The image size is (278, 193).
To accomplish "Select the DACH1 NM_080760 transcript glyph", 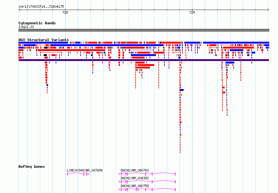I will point(147,174).
